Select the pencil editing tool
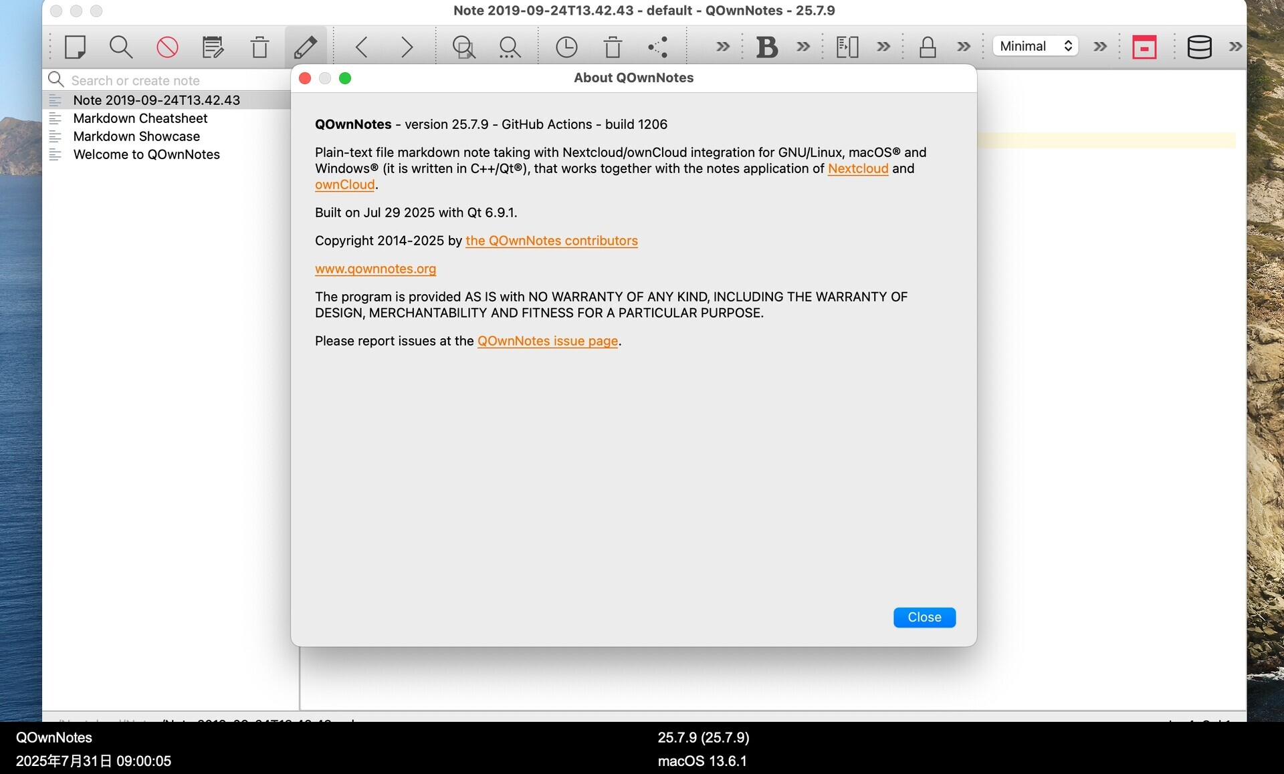1284x774 pixels. click(306, 46)
